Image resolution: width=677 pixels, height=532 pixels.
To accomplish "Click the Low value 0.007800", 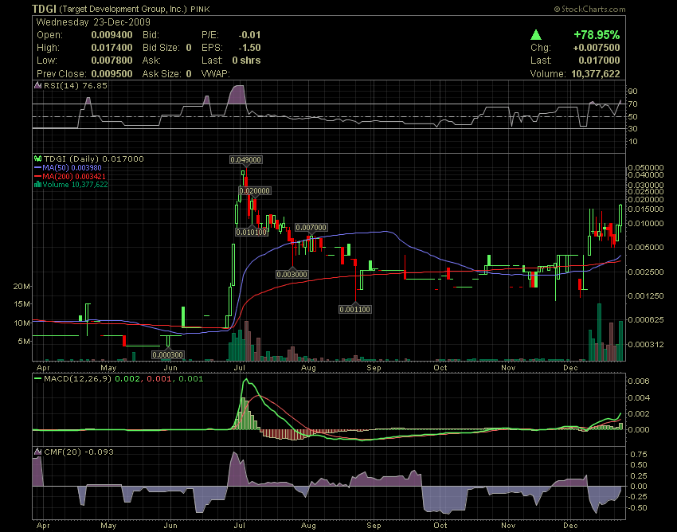I will (112, 60).
